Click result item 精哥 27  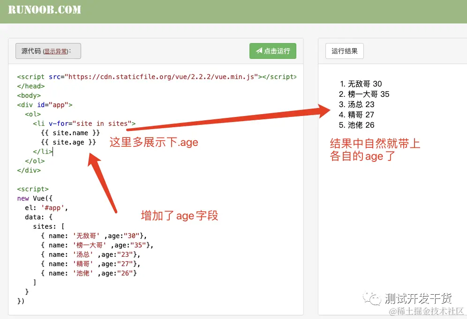click(361, 115)
